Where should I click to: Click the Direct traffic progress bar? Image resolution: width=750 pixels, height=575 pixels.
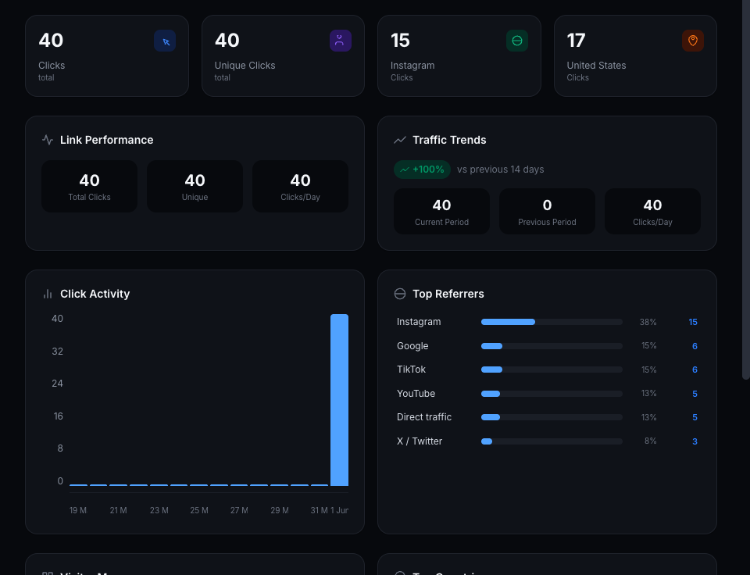click(x=552, y=417)
